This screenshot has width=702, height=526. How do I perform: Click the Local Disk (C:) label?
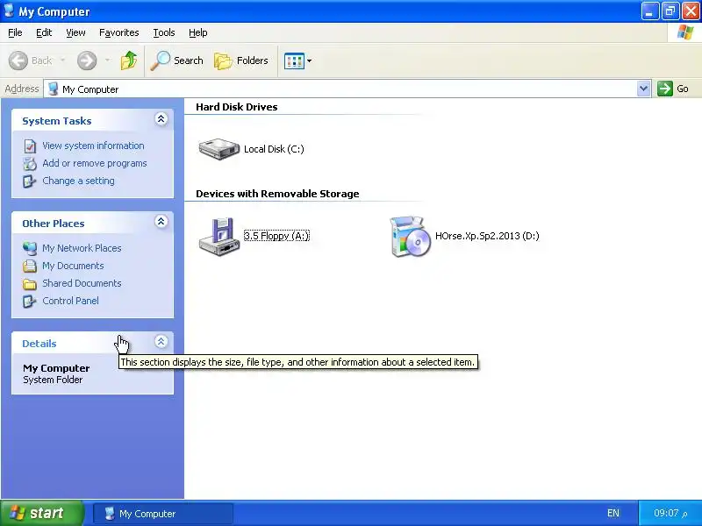point(274,149)
